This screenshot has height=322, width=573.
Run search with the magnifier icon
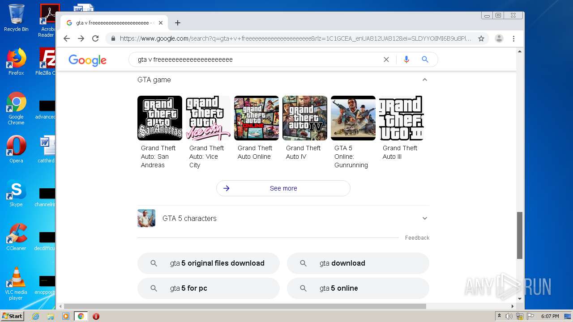tap(425, 59)
